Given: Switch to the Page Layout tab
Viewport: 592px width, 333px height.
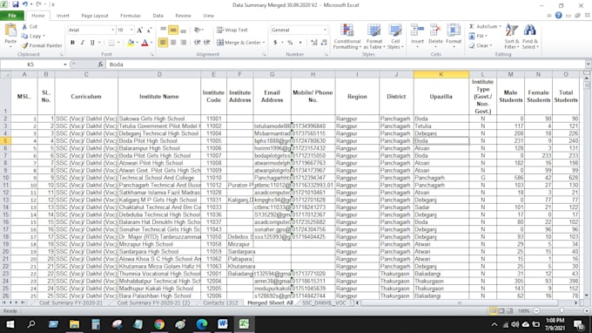Looking at the screenshot, I should tap(94, 16).
